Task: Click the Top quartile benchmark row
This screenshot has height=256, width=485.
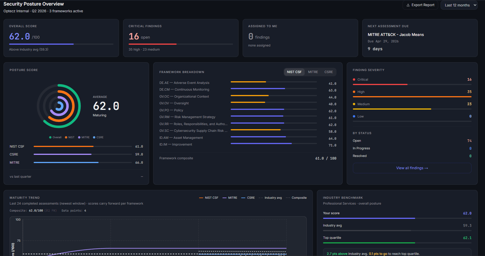Action: pyautogui.click(x=397, y=240)
